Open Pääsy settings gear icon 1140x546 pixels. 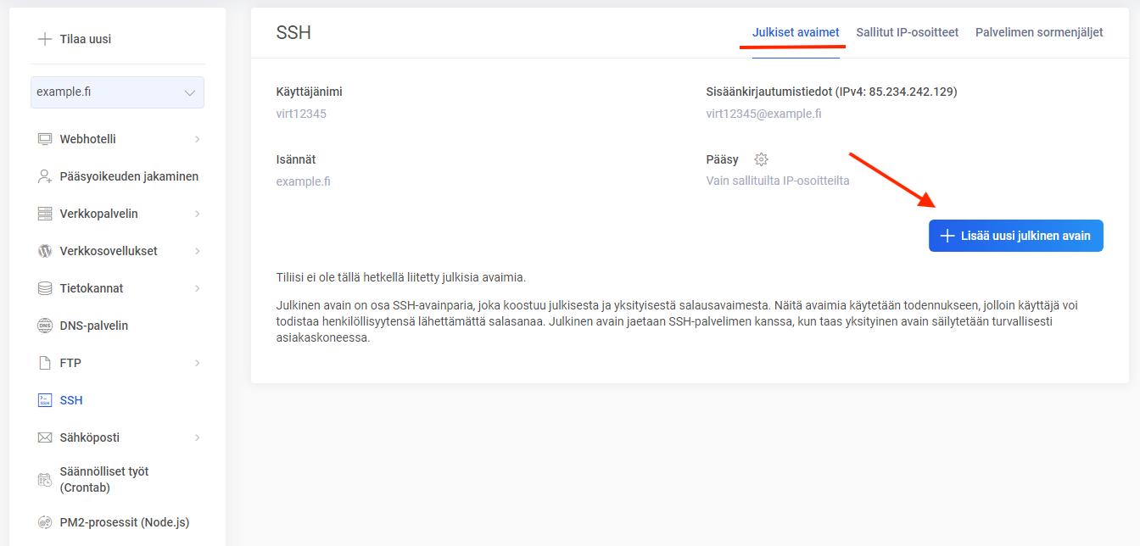761,159
